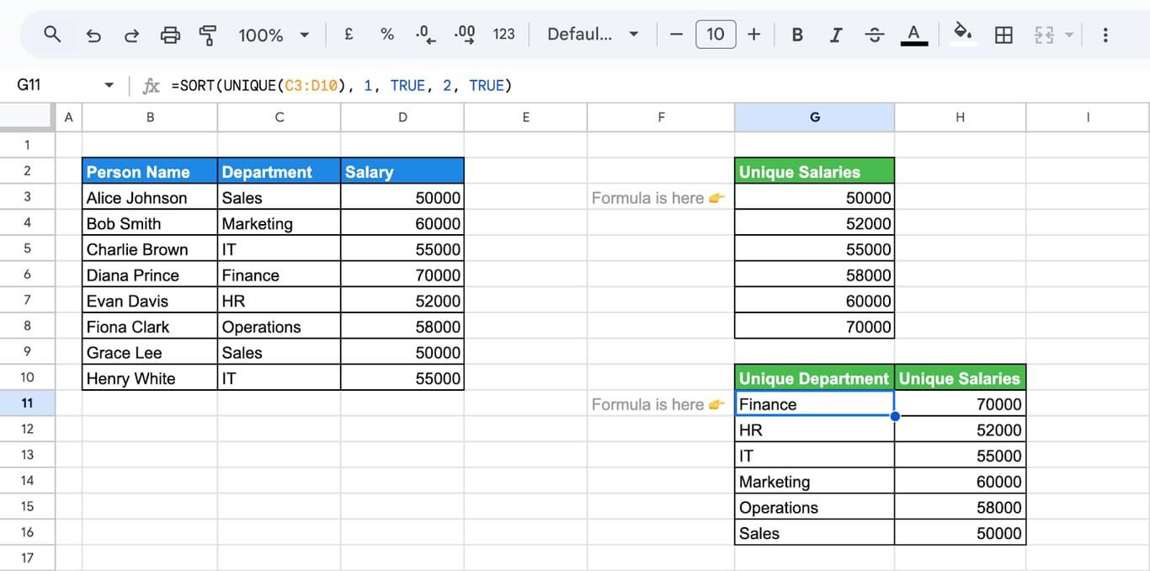Print the spreadsheet
Viewport: 1150px width, 571px height.
click(170, 35)
